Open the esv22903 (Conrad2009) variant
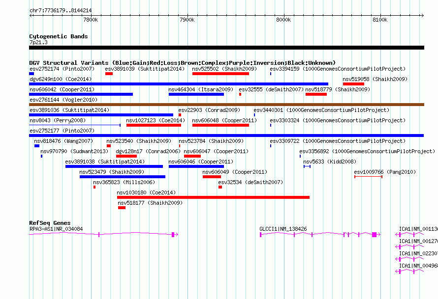This screenshot has width=438, height=299. (180, 115)
